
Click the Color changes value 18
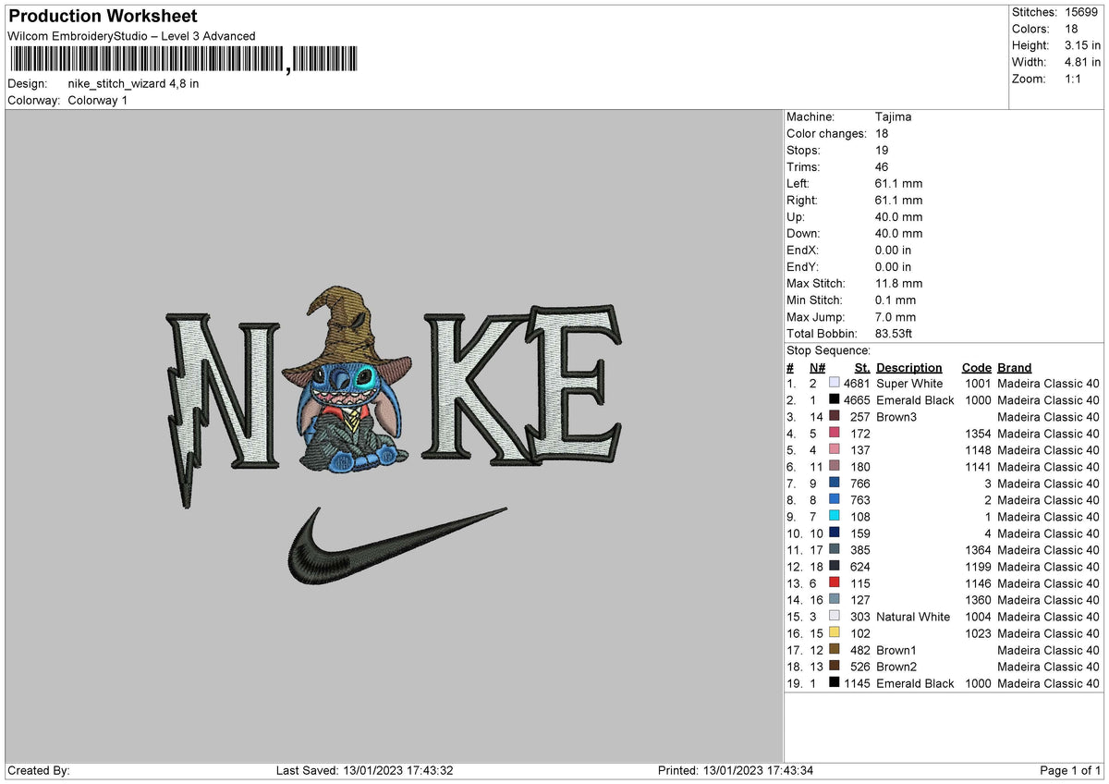(x=883, y=133)
